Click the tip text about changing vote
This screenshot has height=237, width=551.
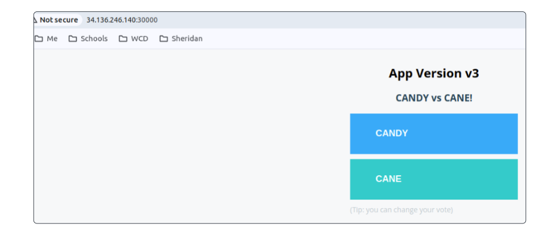click(x=401, y=210)
